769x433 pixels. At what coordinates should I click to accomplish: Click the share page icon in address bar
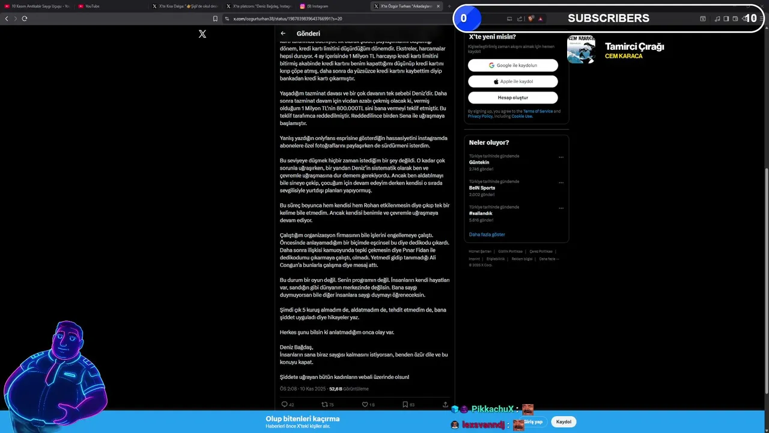coord(520,19)
